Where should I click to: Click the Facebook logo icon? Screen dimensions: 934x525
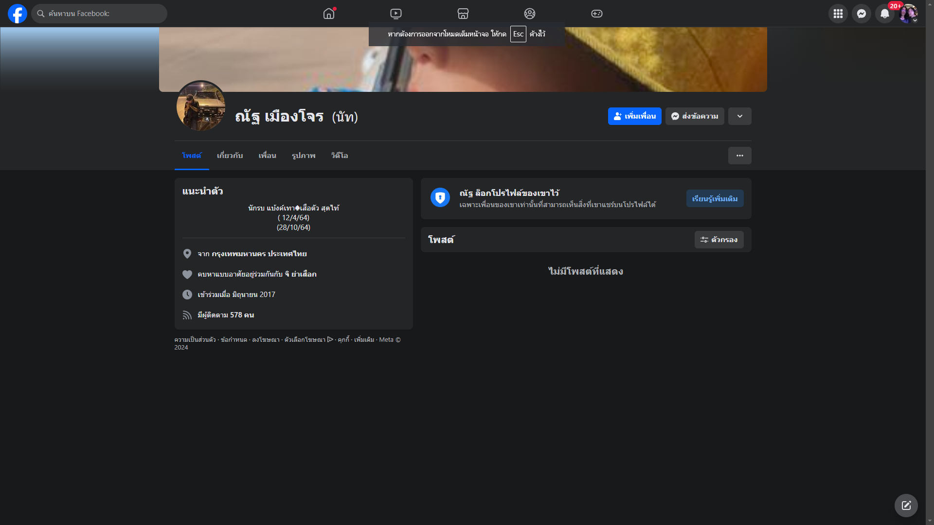18,14
